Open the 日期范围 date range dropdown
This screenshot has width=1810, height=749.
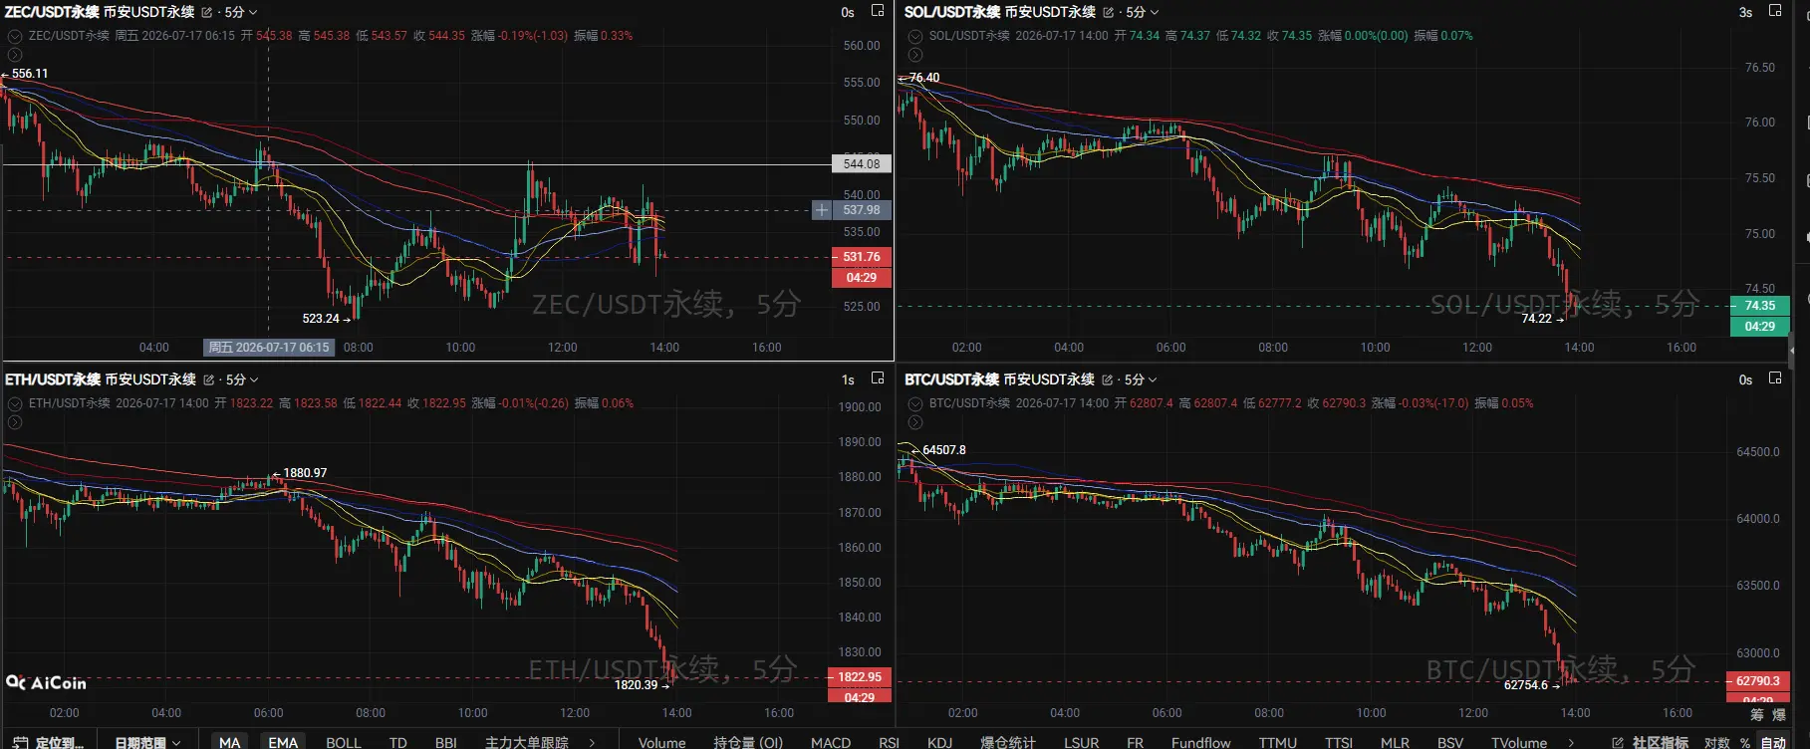147,742
